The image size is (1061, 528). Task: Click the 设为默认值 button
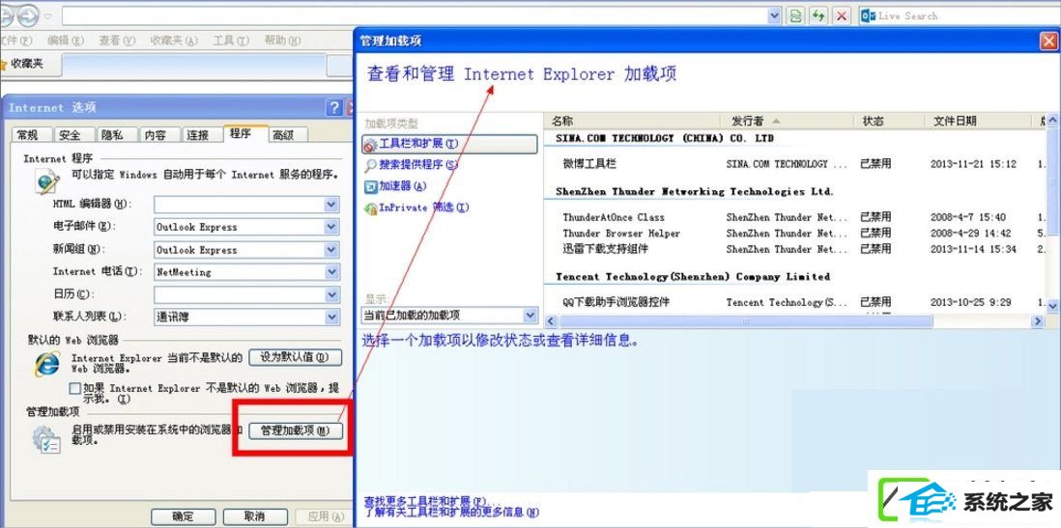click(x=295, y=357)
